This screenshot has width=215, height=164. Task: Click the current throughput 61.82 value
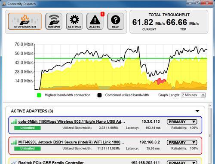(x=143, y=22)
